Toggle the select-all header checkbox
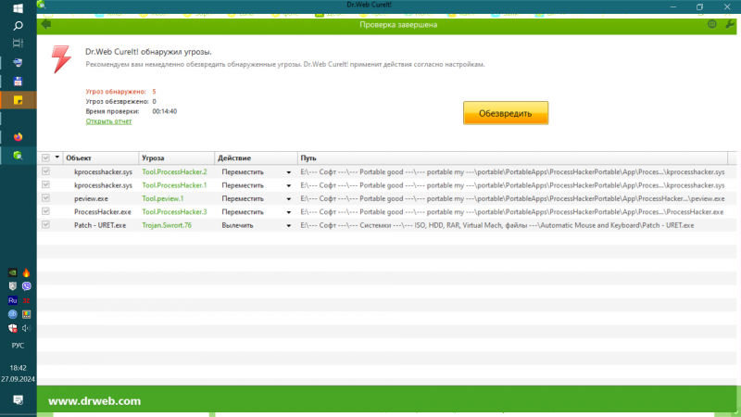The image size is (741, 417). (45, 158)
